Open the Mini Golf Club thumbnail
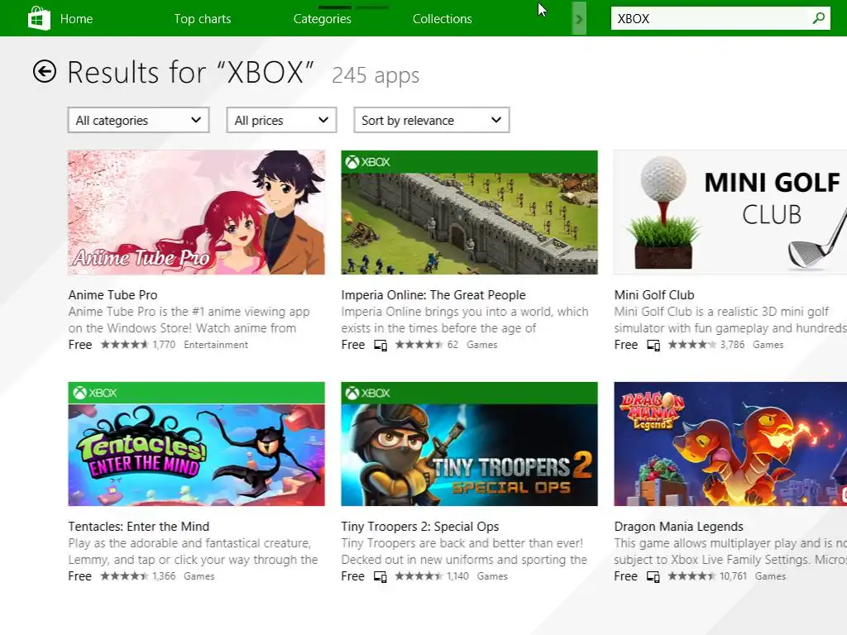The height and width of the screenshot is (635, 847). click(x=730, y=212)
